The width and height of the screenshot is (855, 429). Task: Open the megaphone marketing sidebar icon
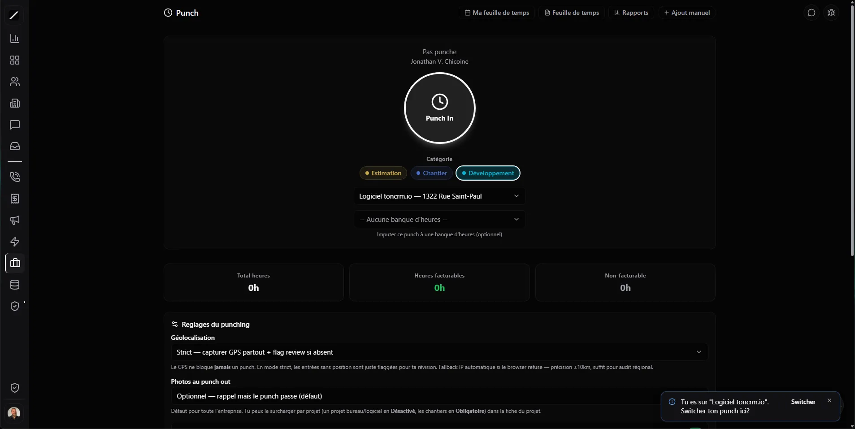tap(15, 220)
